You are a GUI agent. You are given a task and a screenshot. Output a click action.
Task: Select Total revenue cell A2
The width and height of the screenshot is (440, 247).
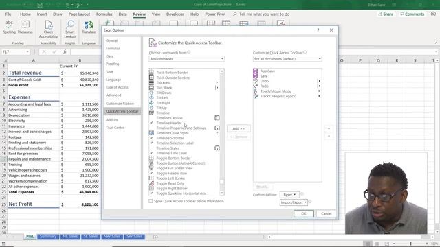coord(34,73)
